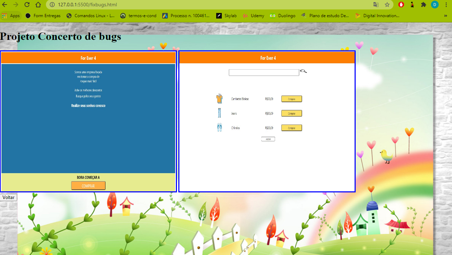Reload the current page
This screenshot has width=452, height=255.
coord(27,5)
